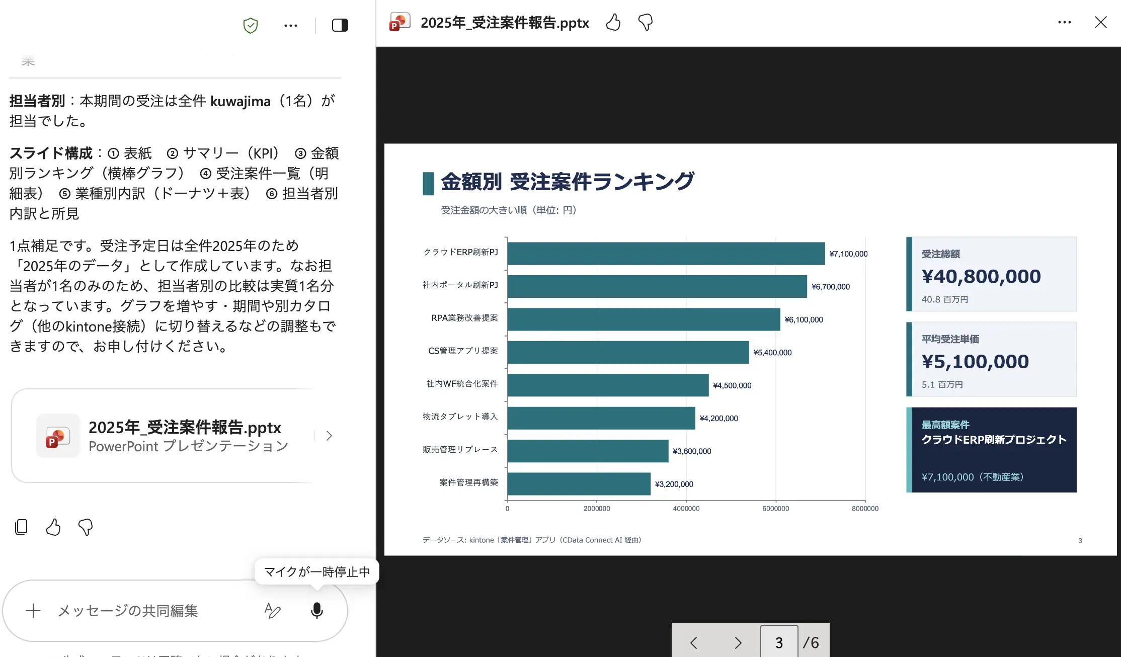Copy the chat response
Viewport: 1121px width, 657px height.
[x=21, y=527]
